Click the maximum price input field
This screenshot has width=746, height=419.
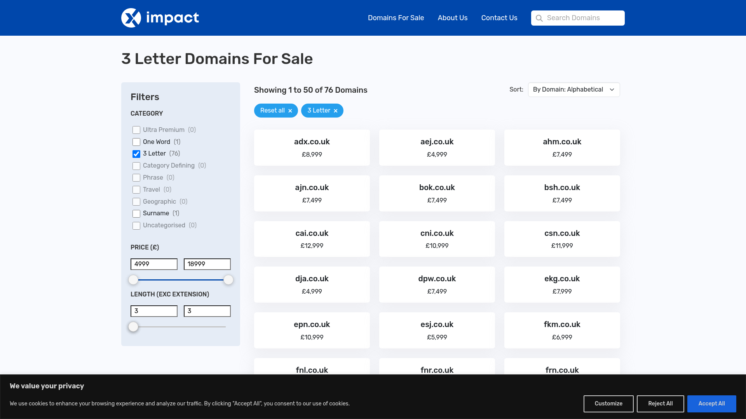(x=207, y=264)
